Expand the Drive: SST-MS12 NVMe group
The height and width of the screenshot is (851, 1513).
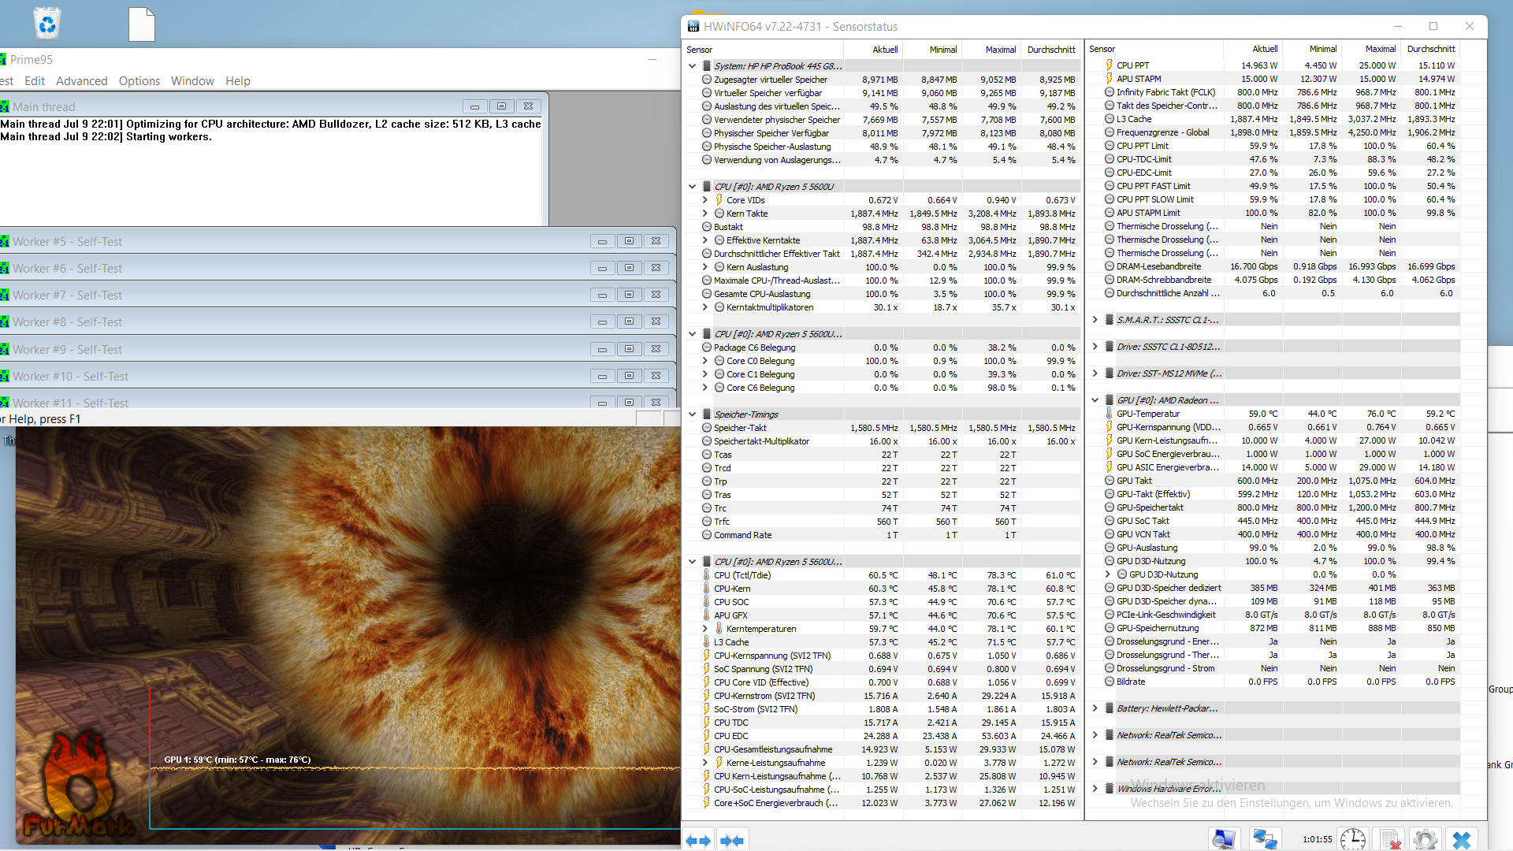[x=1095, y=373]
